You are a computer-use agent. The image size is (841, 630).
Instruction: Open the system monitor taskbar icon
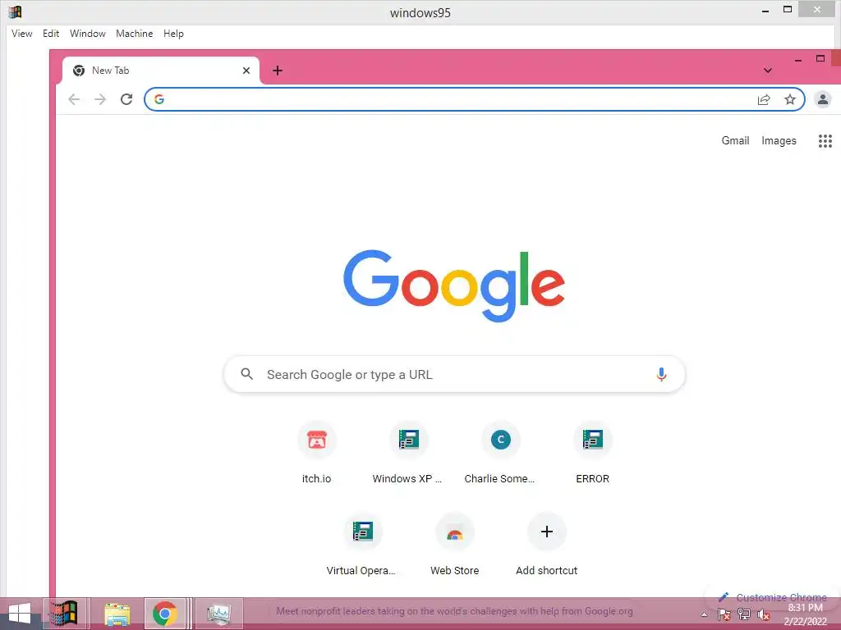(218, 614)
